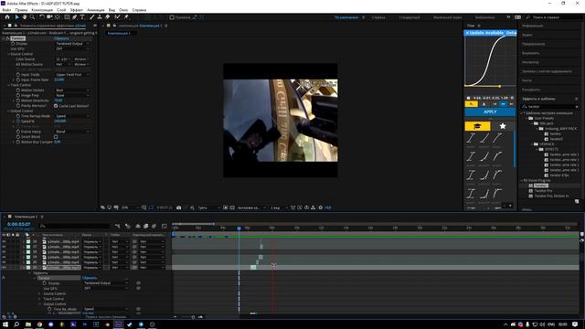
Task: Expand Source Control in the timeline
Action: (39, 294)
